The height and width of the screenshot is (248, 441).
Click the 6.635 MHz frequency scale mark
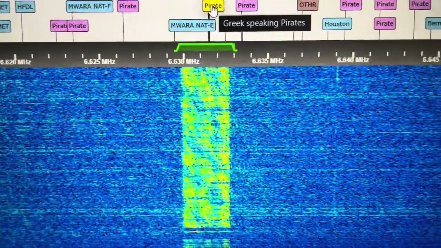[268, 61]
